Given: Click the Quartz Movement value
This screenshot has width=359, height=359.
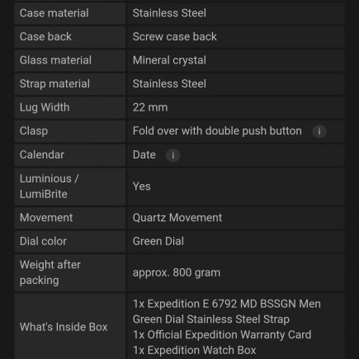Looking at the screenshot, I should click(177, 218).
